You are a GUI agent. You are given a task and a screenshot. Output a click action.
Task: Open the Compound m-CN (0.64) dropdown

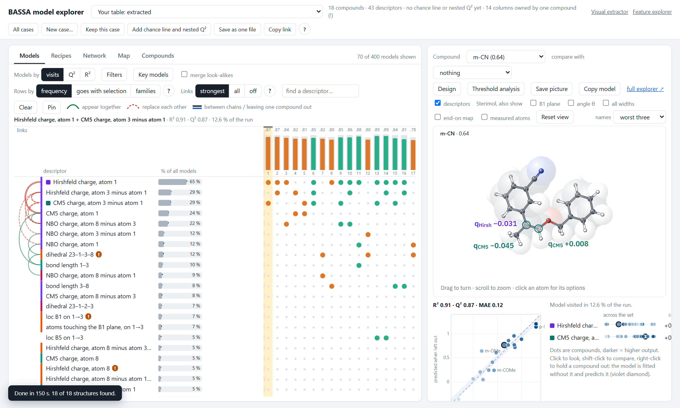(x=506, y=57)
